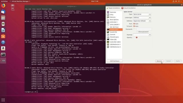This screenshot has height=103, width=183.
Task: Select USB Redirector 1 entry
Action: pos(115,44)
